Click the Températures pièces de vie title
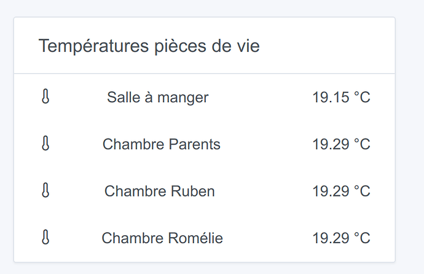 coord(149,46)
